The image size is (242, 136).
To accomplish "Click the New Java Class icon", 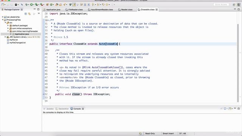I will (51, 5).
